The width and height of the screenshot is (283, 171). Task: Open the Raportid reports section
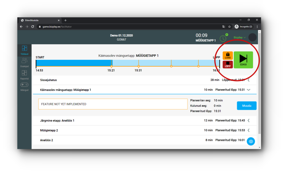pyautogui.click(x=25, y=75)
